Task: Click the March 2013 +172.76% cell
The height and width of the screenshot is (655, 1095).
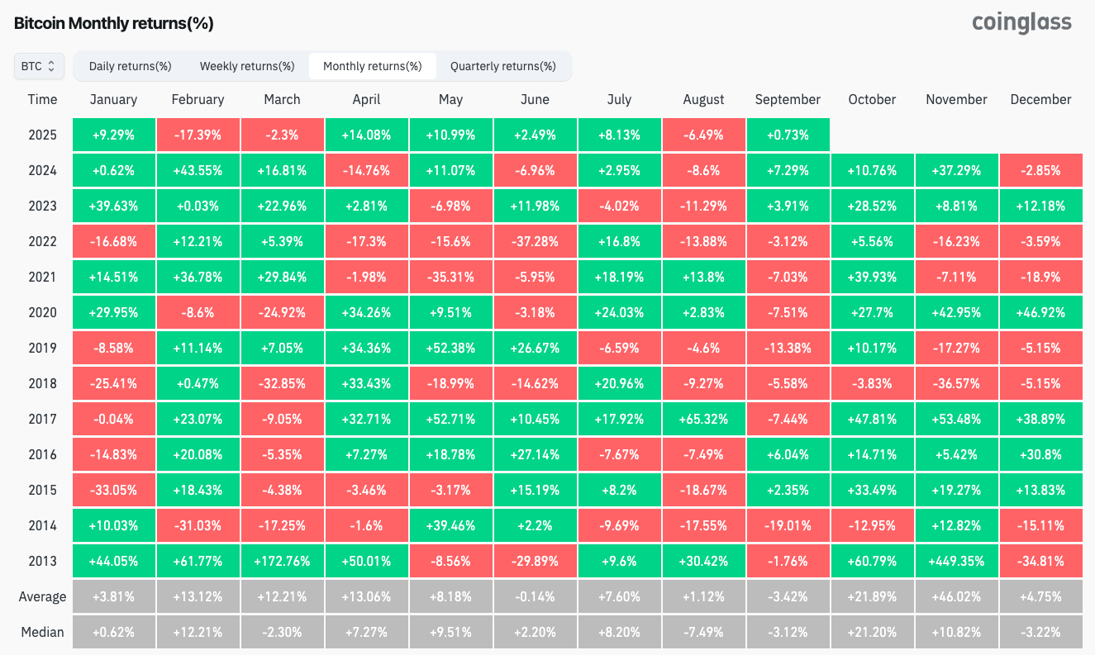Action: (282, 561)
